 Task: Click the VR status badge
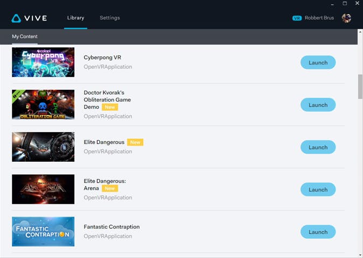[297, 18]
